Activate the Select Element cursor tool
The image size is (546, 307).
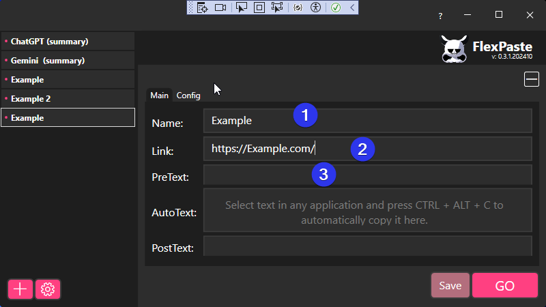pos(241,8)
